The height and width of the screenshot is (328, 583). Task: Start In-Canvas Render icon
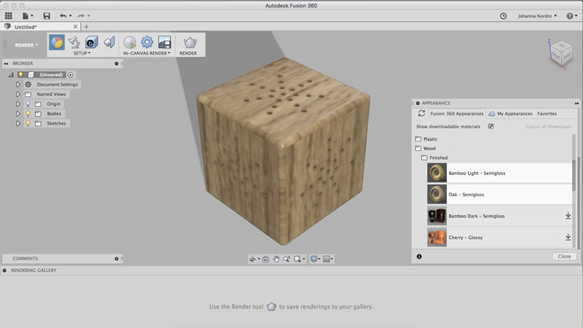pos(130,42)
